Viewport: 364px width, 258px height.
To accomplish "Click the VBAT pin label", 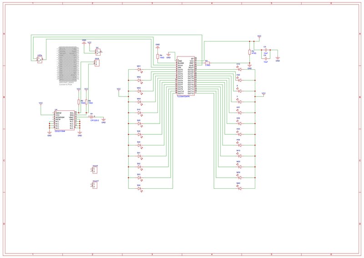I will [71, 117].
